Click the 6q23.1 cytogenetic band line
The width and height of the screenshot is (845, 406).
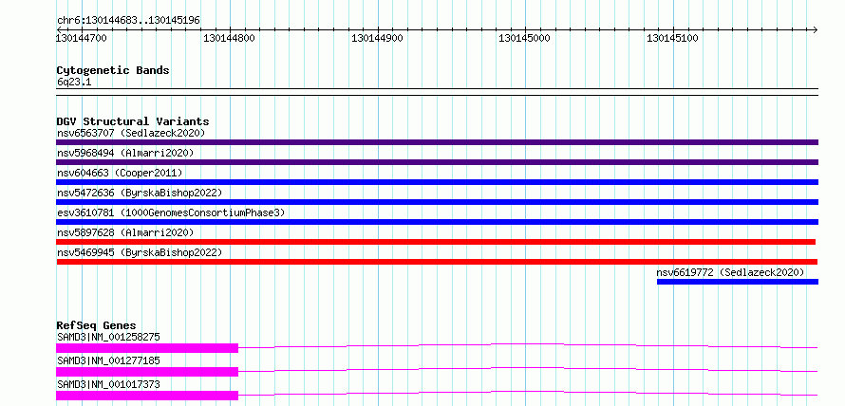click(x=437, y=92)
